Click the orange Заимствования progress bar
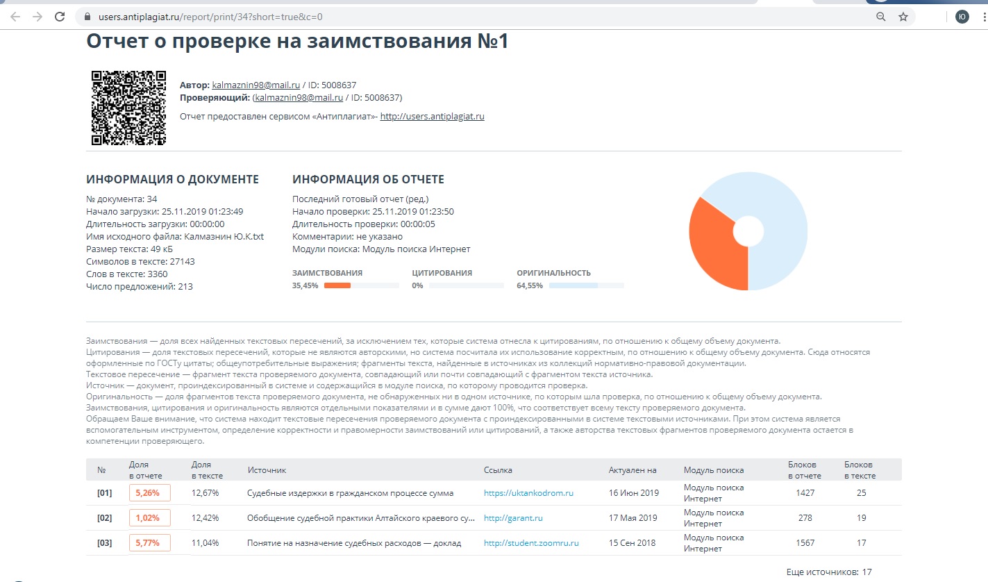Screen dimensions: 988x582 (x=337, y=285)
